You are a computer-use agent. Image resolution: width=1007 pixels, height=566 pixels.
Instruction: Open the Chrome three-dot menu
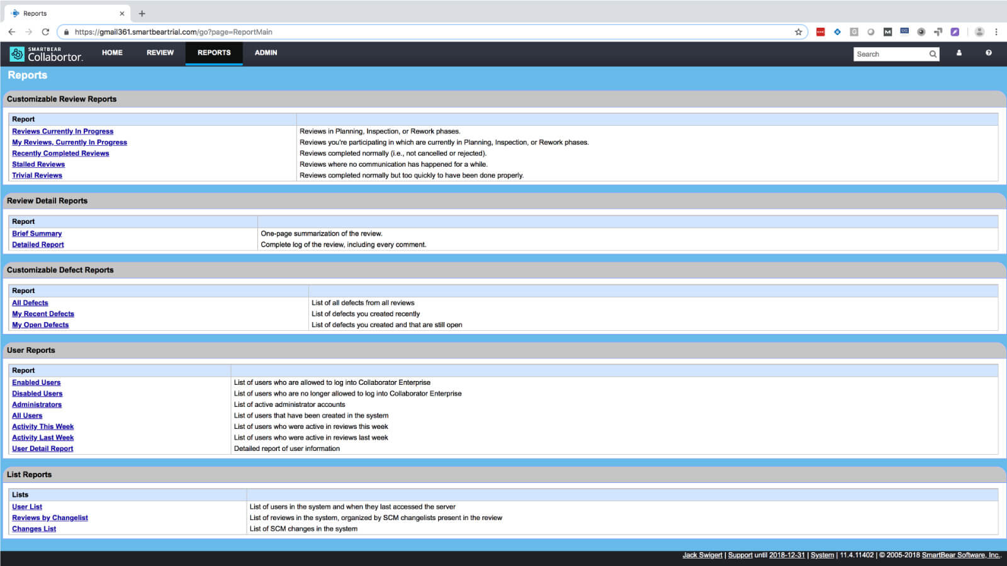click(996, 32)
